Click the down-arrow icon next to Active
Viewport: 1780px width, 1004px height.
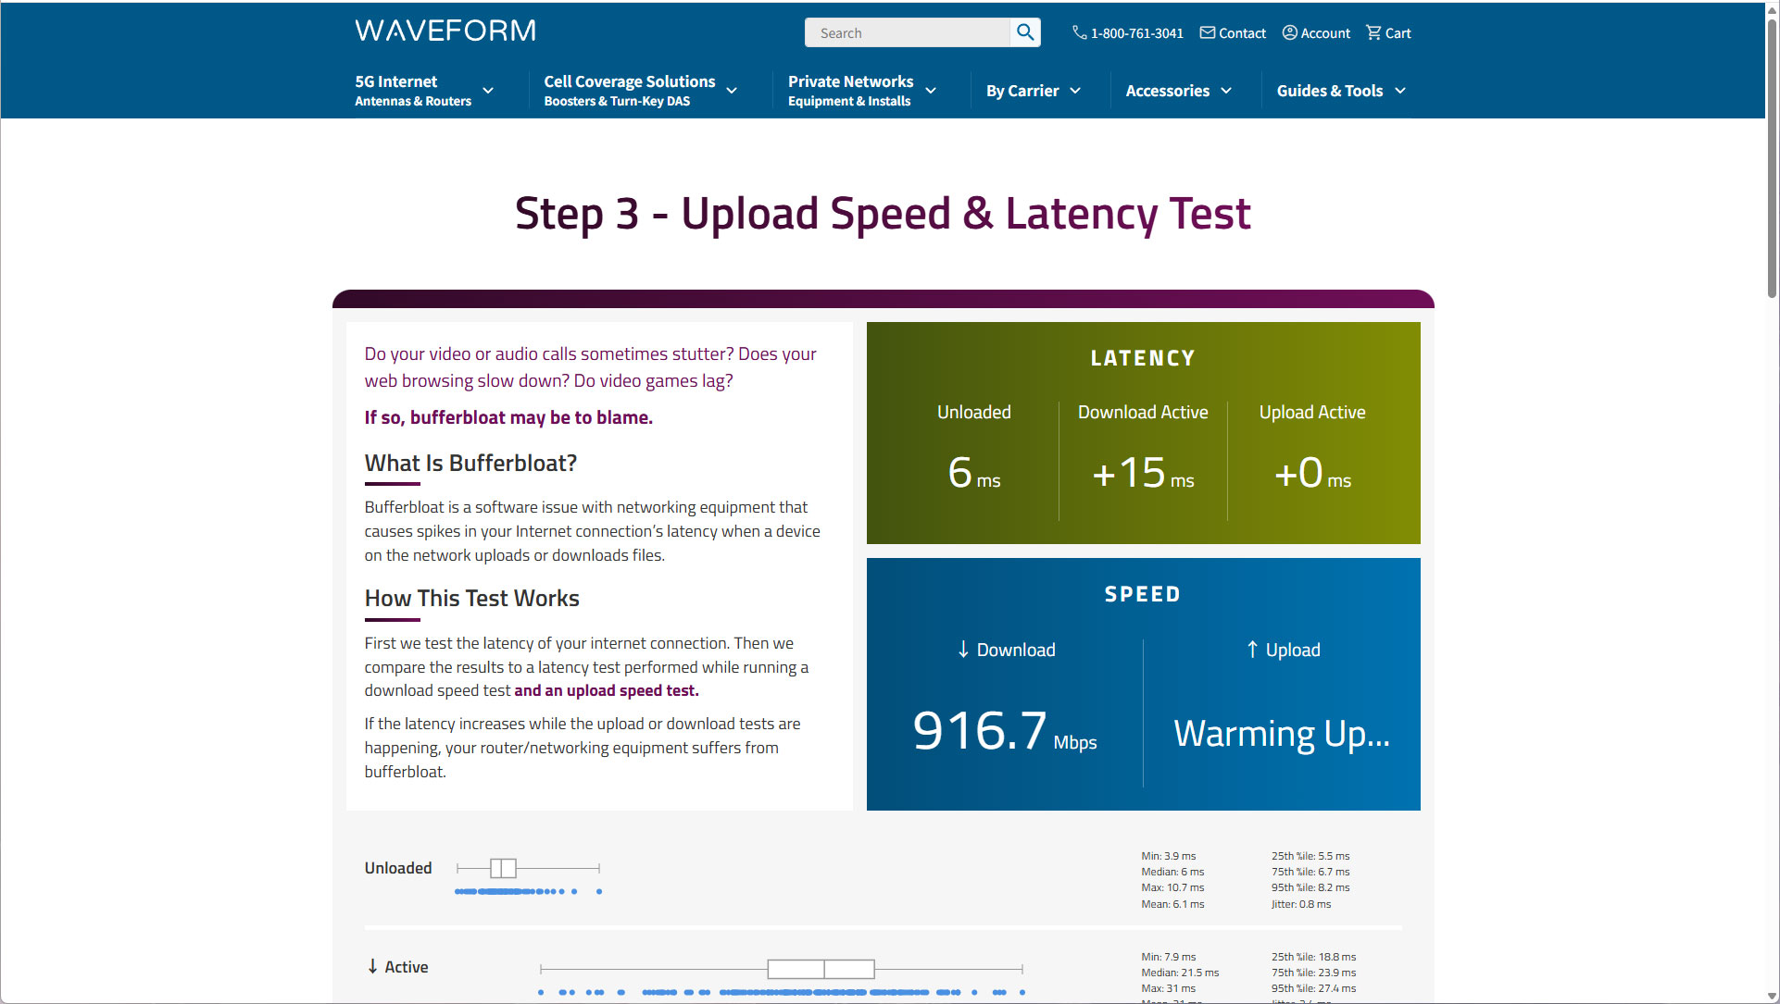[372, 966]
